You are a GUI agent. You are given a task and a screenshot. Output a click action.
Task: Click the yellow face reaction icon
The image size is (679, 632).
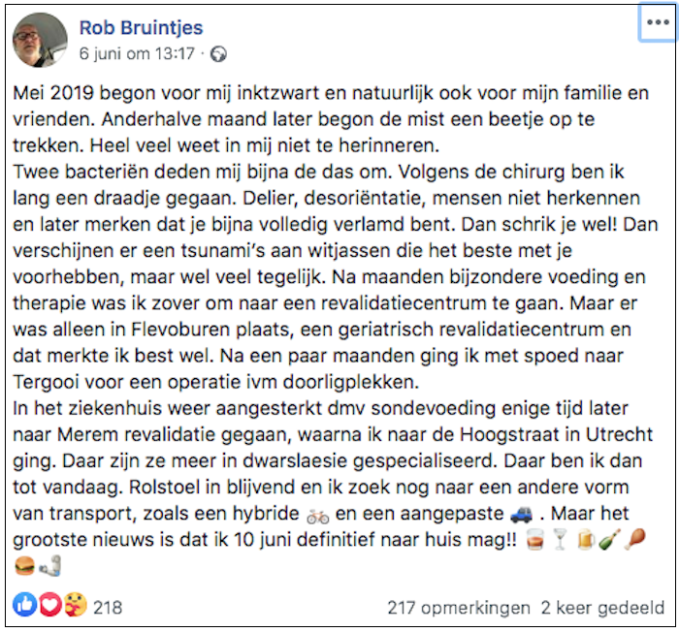point(74,607)
